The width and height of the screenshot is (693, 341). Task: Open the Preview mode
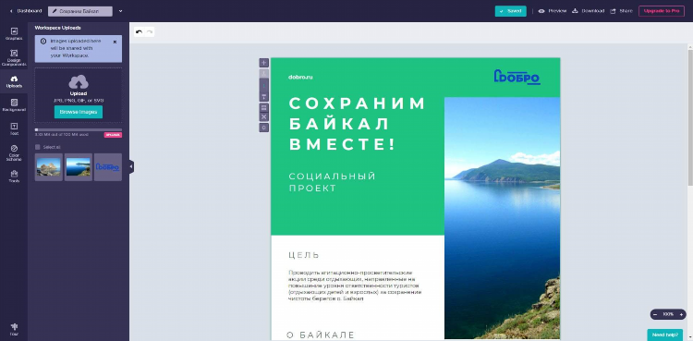pos(553,11)
